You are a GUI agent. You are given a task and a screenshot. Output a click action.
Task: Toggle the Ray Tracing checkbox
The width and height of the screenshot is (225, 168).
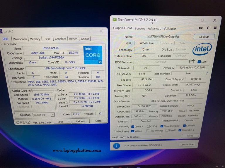pyautogui.click(x=148, y=131)
